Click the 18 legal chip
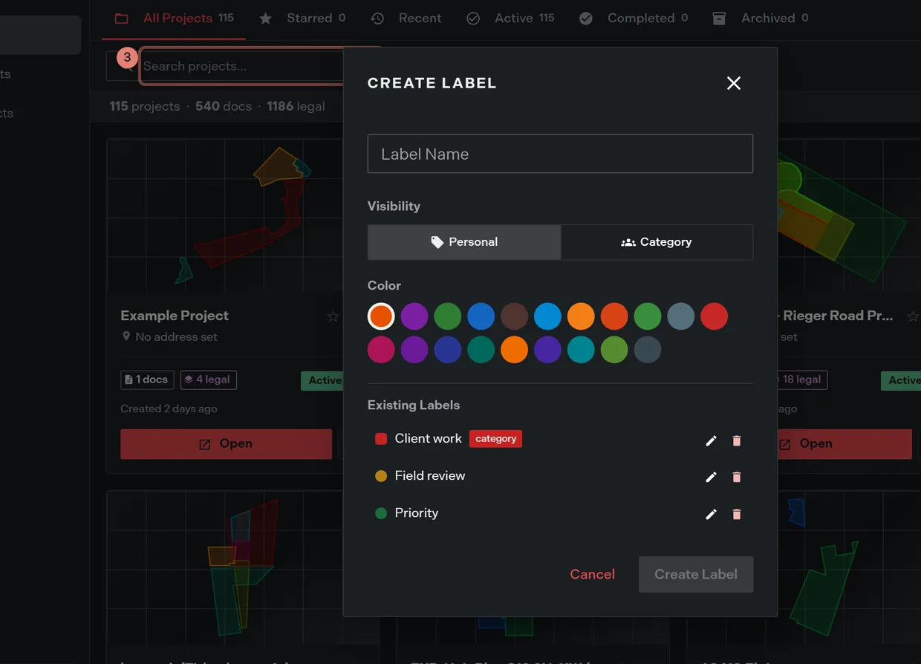921x664 pixels. [801, 380]
